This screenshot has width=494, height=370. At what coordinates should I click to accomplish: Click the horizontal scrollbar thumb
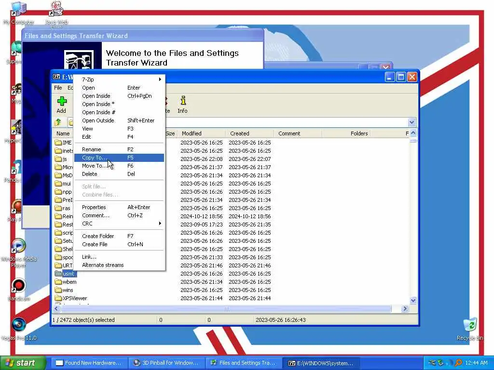coord(226,309)
